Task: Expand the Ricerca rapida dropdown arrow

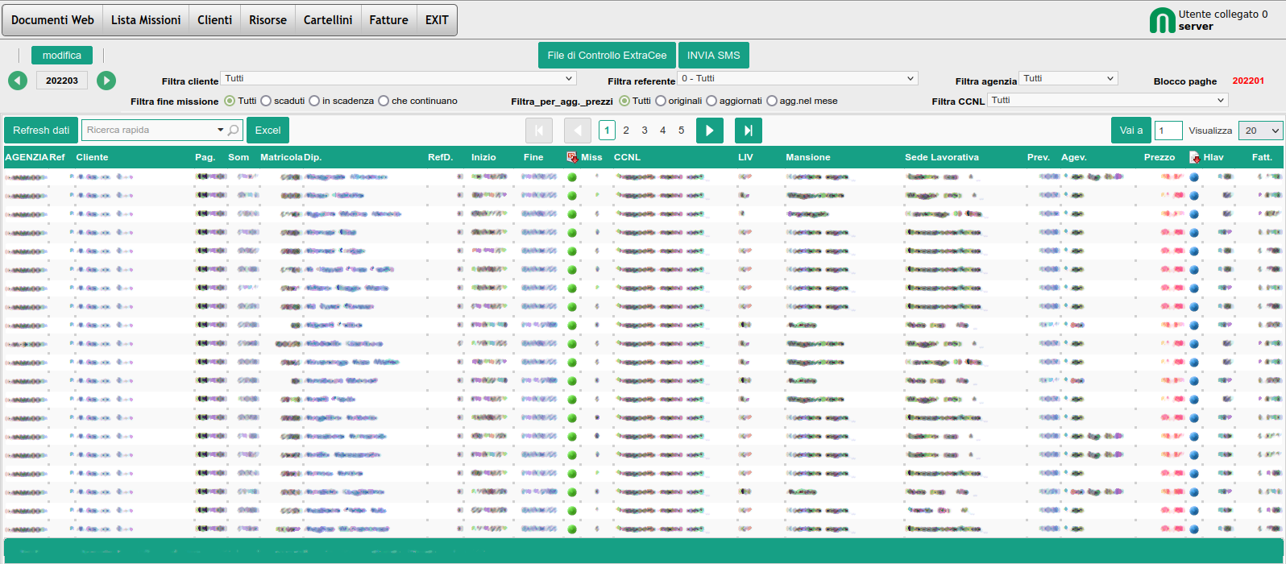Action: 221,131
